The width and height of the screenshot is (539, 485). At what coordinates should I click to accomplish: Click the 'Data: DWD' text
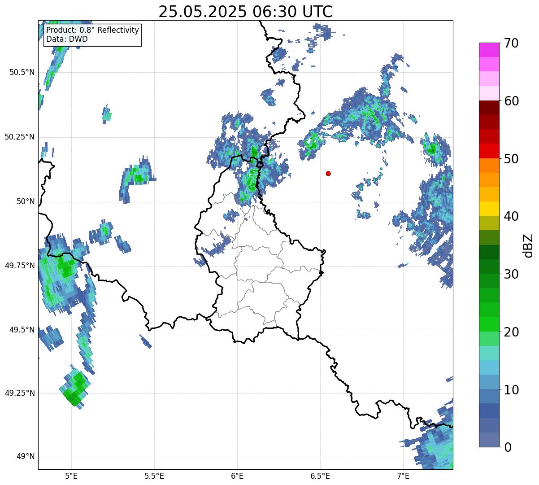[67, 39]
